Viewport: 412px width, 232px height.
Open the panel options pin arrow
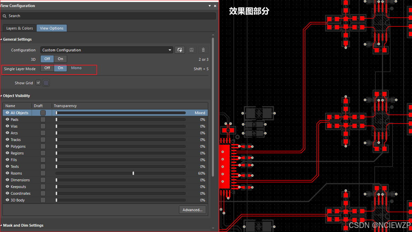210,6
